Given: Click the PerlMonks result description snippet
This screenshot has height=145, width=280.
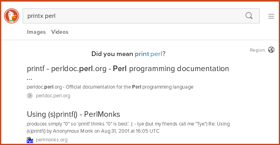Looking at the screenshot, I should [x=128, y=128].
